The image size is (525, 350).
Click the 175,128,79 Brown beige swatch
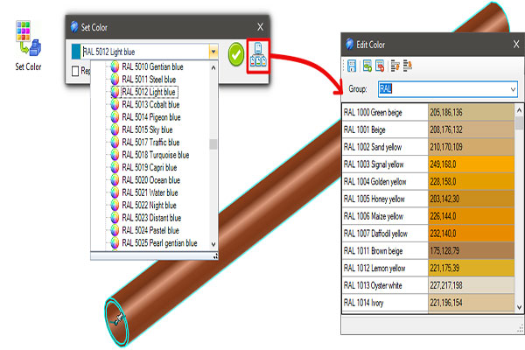472,250
